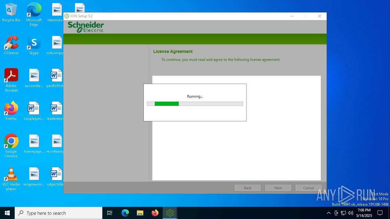
Task: Launch Microsoft Edge from desktop shortcut
Action: [34, 14]
